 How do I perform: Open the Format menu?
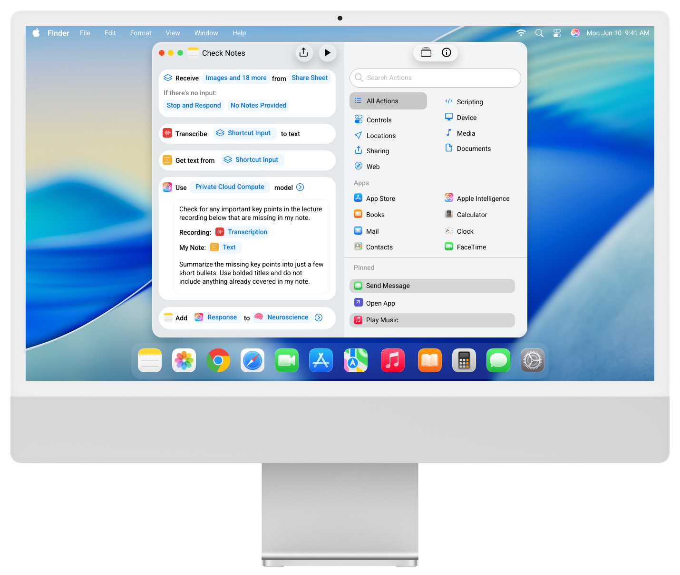click(141, 33)
